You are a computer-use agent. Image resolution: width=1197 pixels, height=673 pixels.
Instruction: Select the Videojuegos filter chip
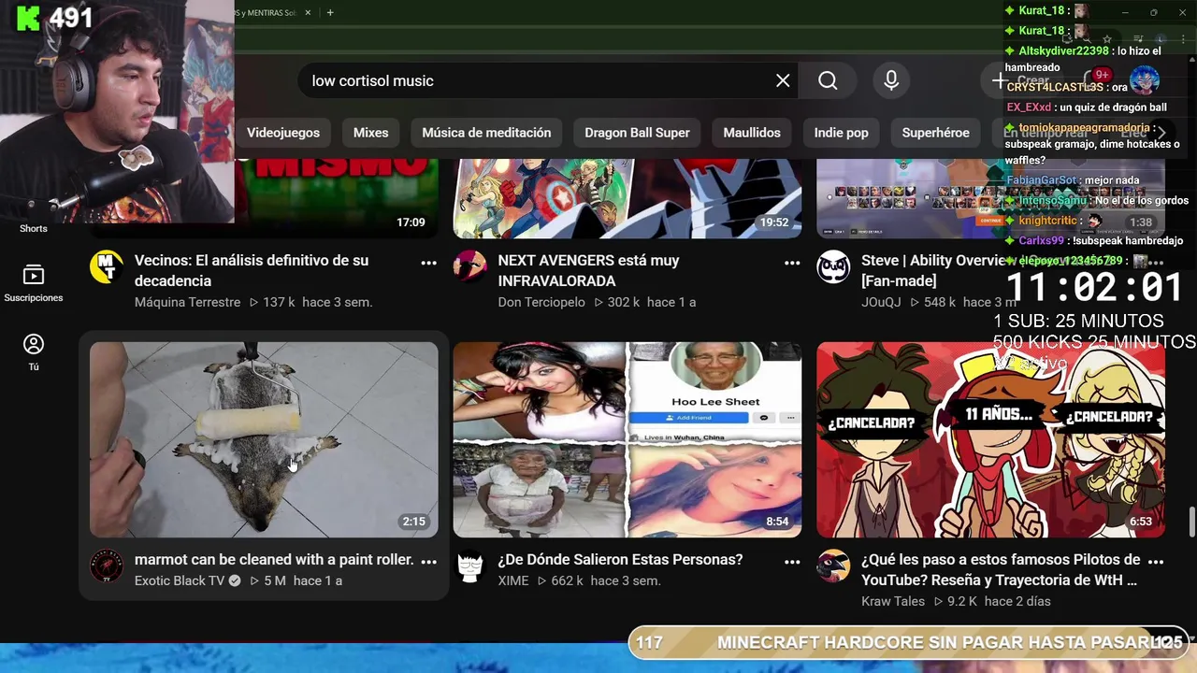coord(283,133)
